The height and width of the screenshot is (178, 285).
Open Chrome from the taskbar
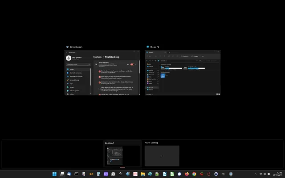(194, 174)
